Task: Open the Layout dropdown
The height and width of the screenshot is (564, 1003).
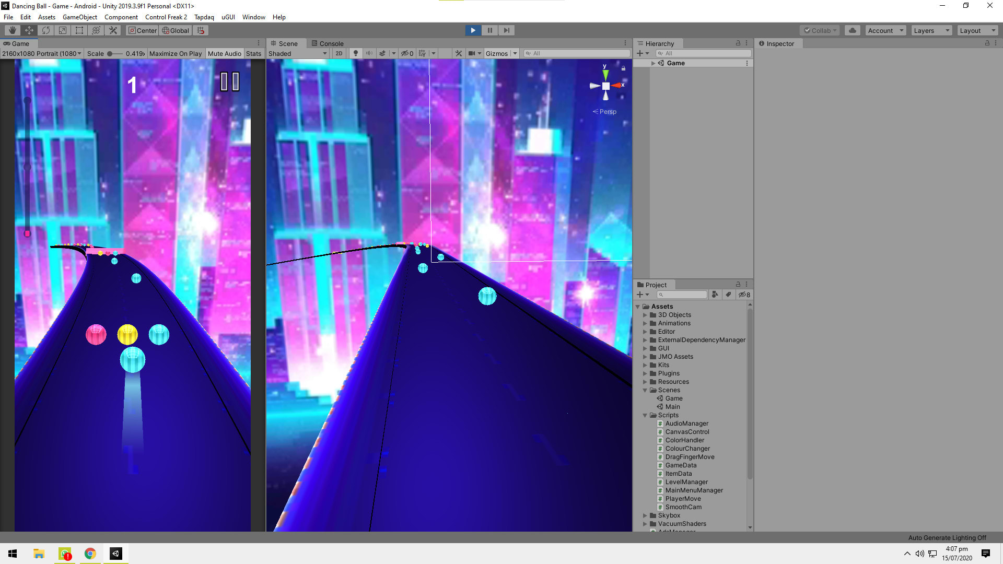Action: (x=977, y=30)
